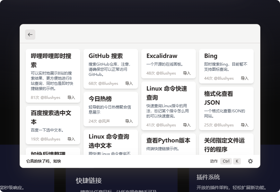This screenshot has width=280, height=192.
Task: Click the 81次 @Blushyes author text
Action: pyautogui.click(x=46, y=98)
